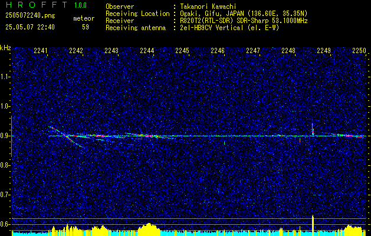
Task: Click the 2241 time marker
Action: (41, 50)
